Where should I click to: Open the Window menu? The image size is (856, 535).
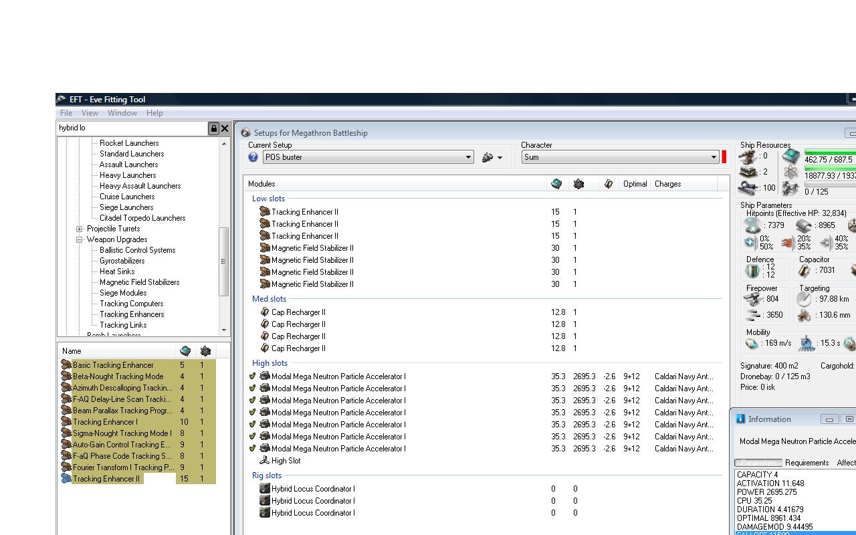[x=122, y=113]
